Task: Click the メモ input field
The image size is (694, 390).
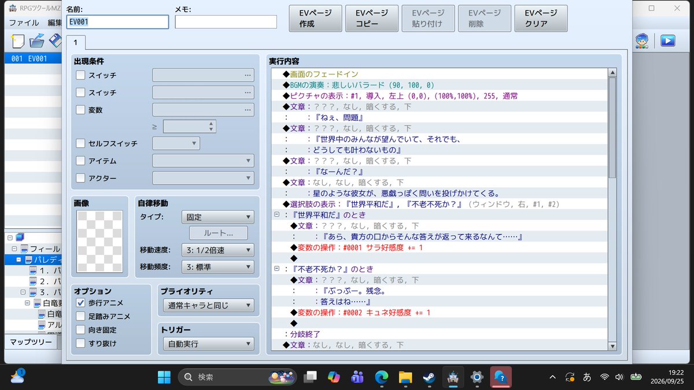Action: (226, 22)
